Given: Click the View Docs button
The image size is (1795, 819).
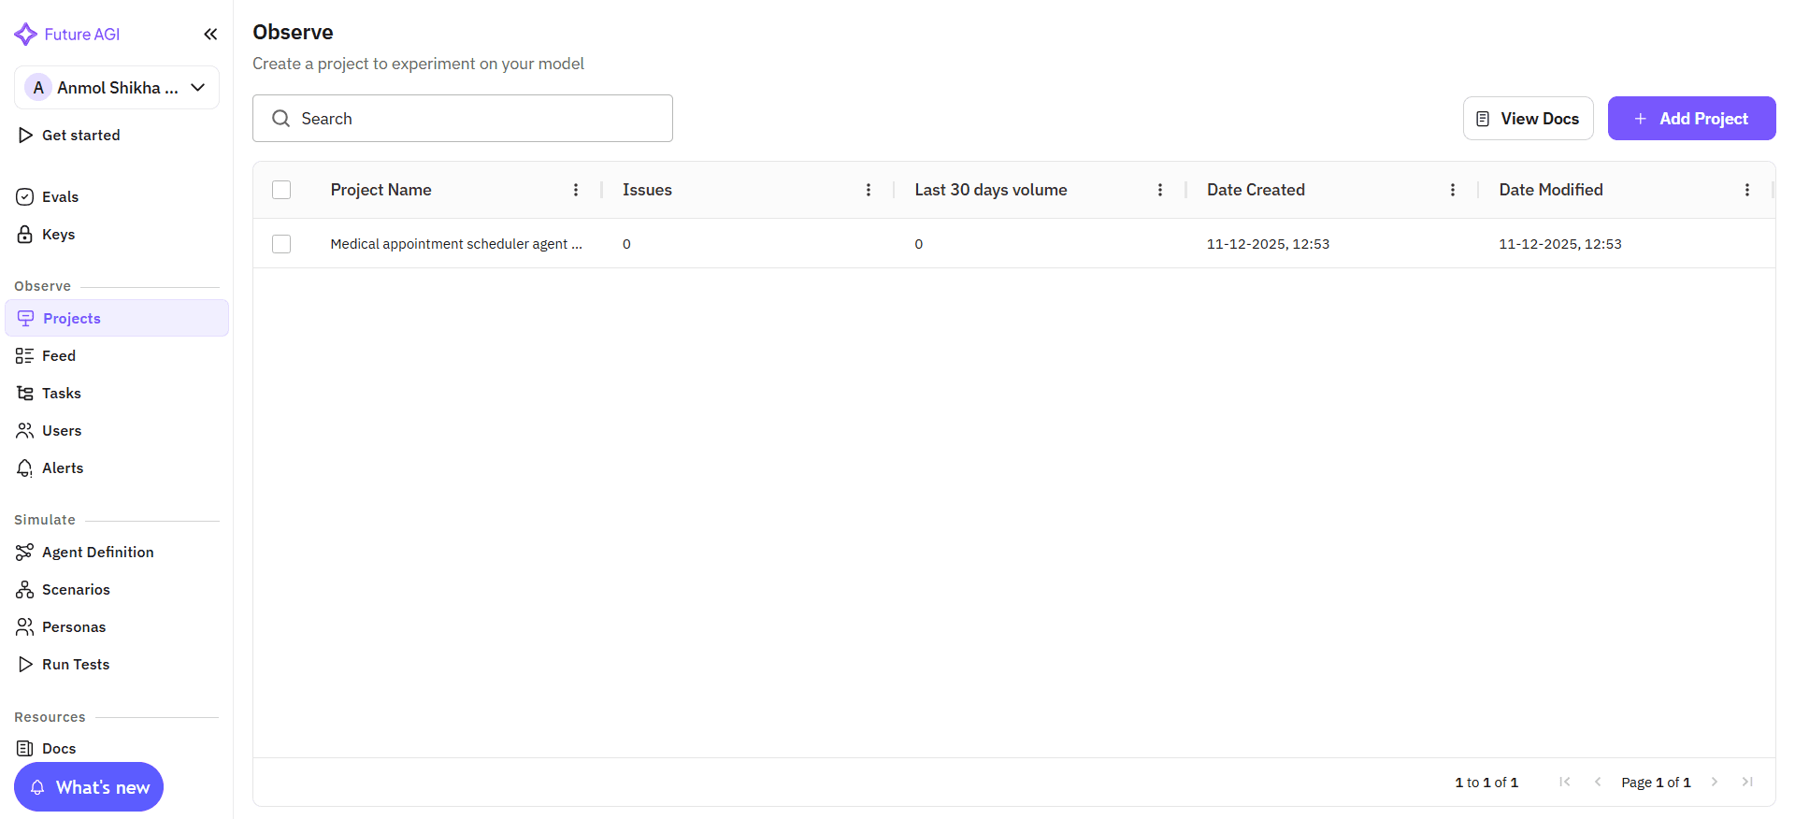Looking at the screenshot, I should click(x=1528, y=119).
